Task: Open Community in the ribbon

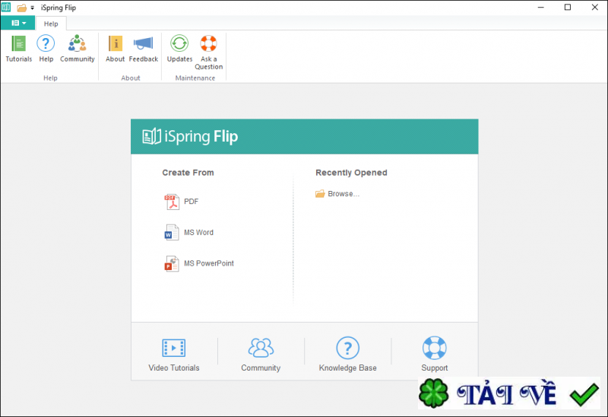Action: tap(78, 49)
